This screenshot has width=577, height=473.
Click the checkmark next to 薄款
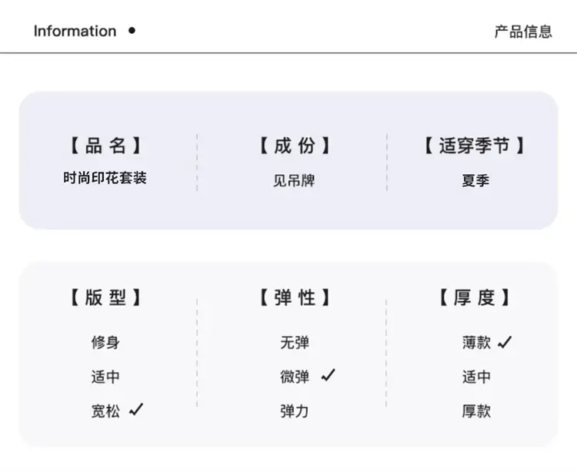505,342
